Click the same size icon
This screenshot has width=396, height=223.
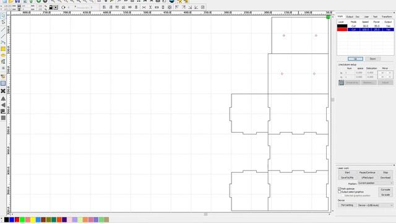(x=170, y=7)
